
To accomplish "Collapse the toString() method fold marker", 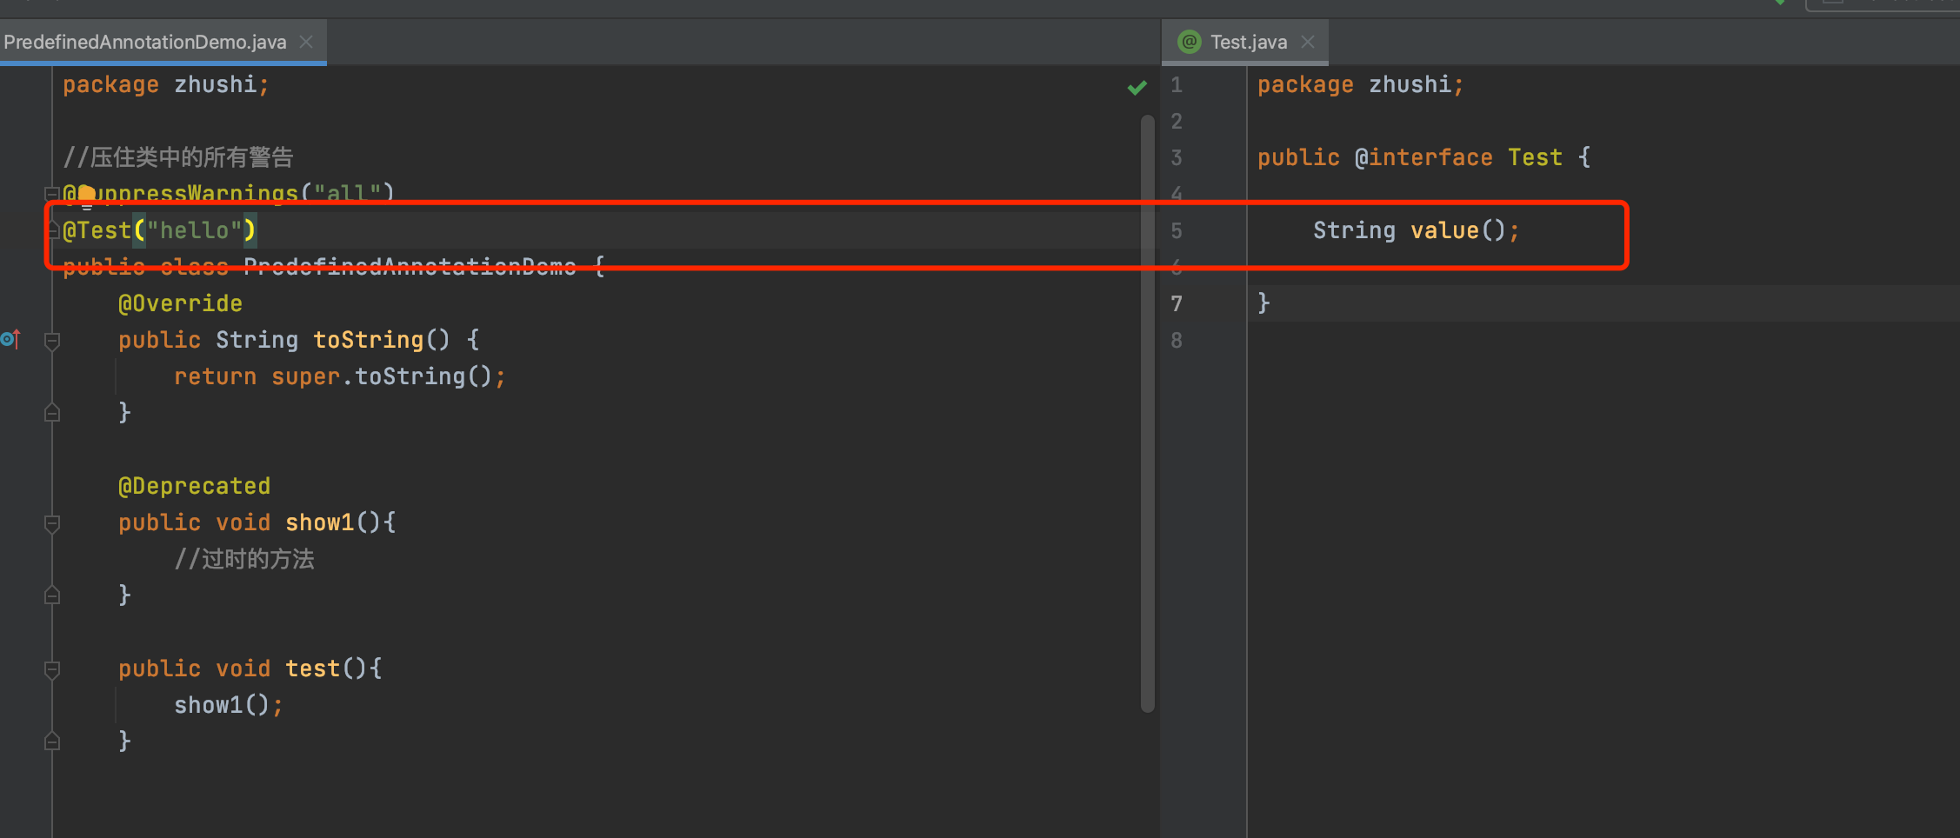I will coord(52,341).
